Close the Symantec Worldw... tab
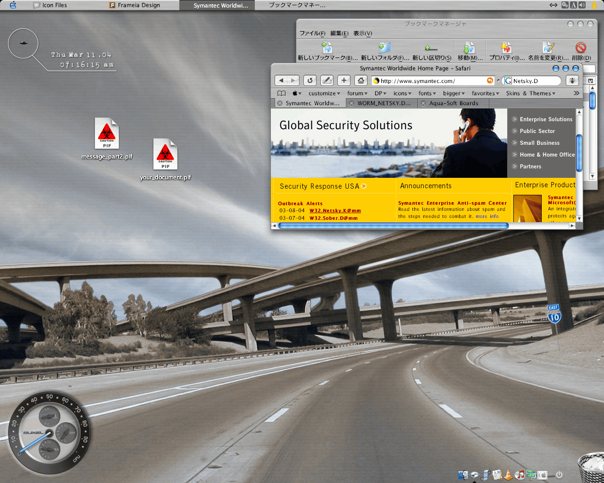This screenshot has width=604, height=483. 280,103
